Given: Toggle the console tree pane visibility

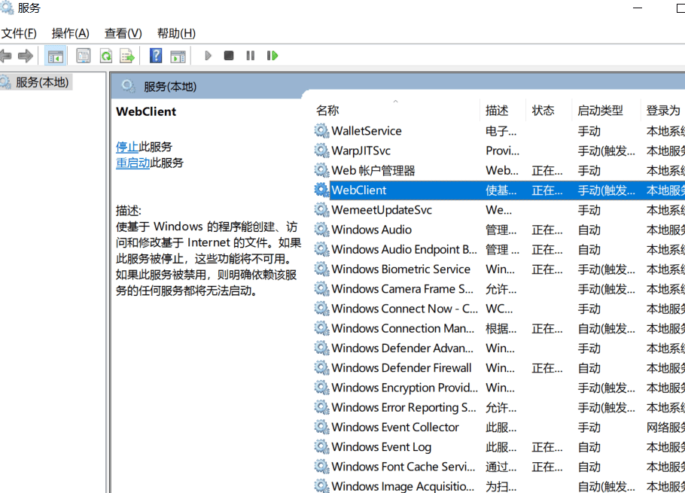Looking at the screenshot, I should pyautogui.click(x=55, y=55).
